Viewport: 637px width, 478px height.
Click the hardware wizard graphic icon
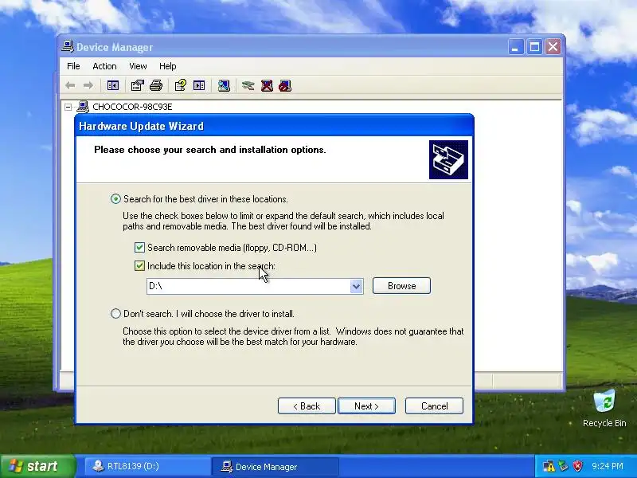448,160
